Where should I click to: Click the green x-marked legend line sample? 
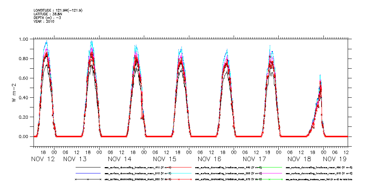(x=269, y=179)
